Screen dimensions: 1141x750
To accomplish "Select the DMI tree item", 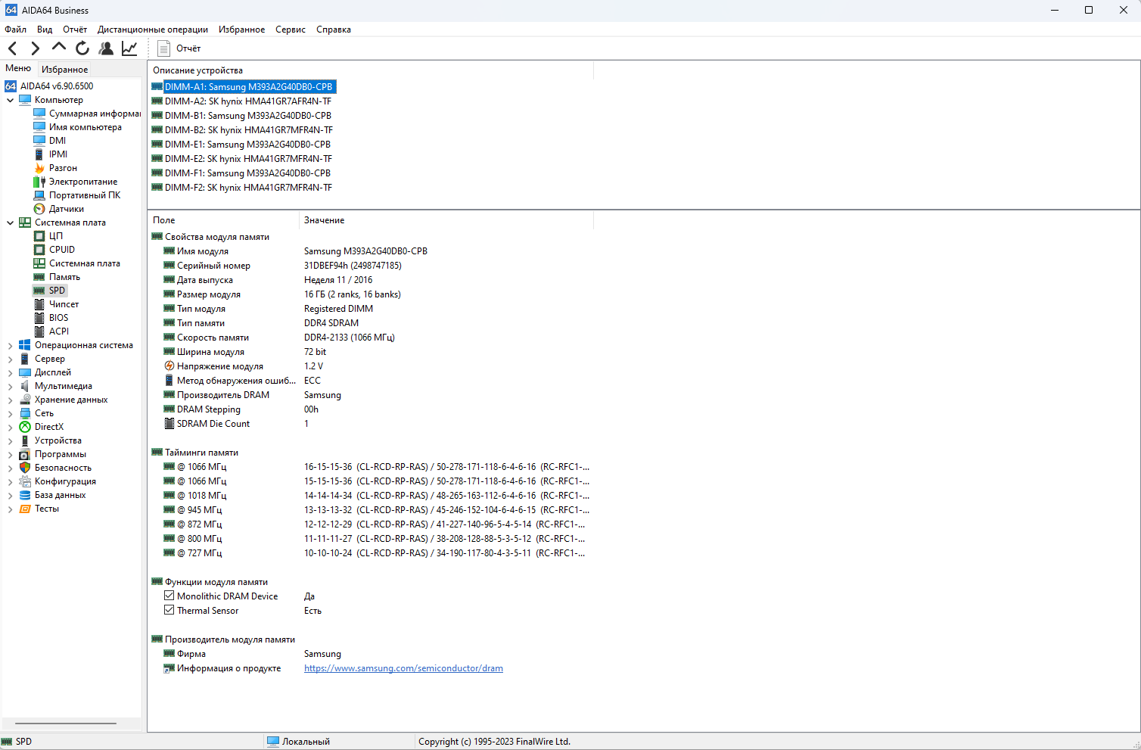I will coord(50,141).
